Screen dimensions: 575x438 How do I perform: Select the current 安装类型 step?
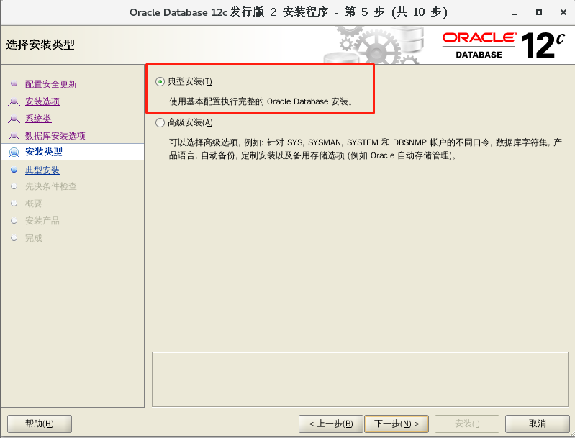point(44,152)
